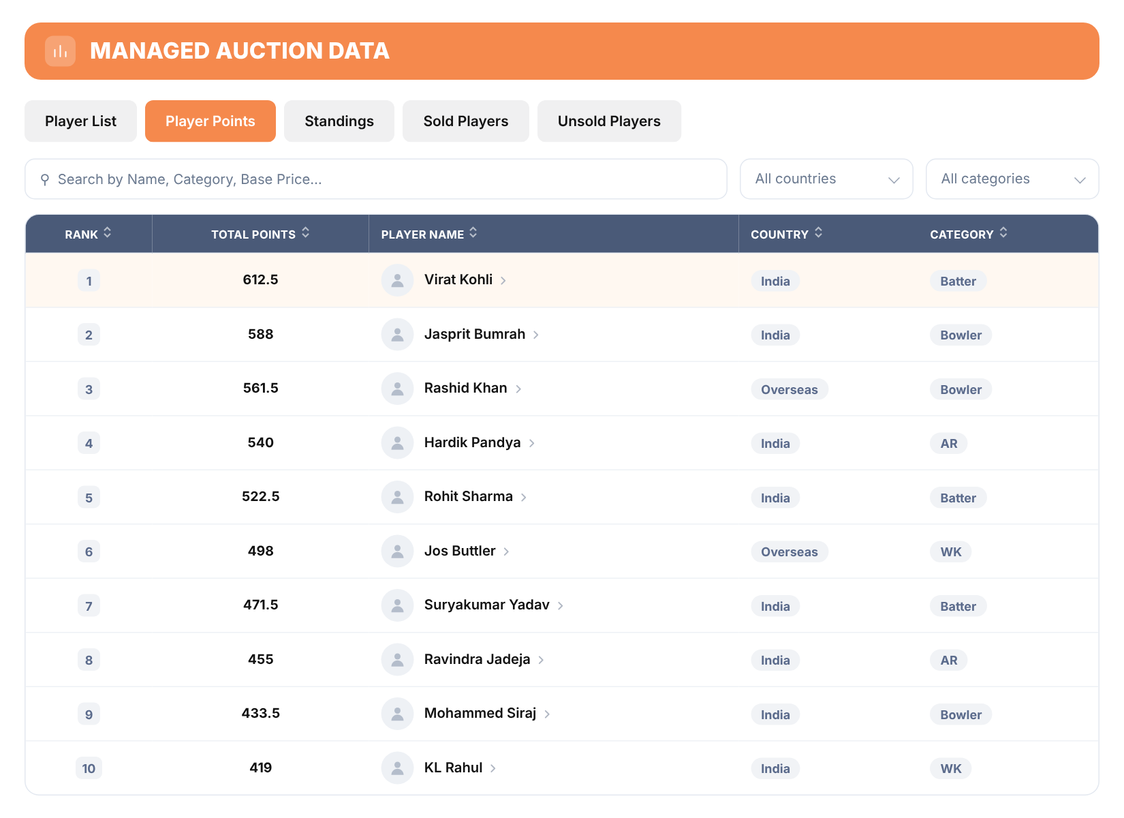Viewport: 1124px width, 818px height.
Task: Sort by Total Points column arrows
Action: click(x=306, y=232)
